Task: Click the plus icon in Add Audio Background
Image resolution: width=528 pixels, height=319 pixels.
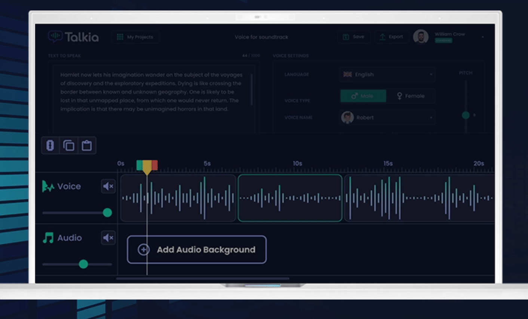Action: pos(144,249)
